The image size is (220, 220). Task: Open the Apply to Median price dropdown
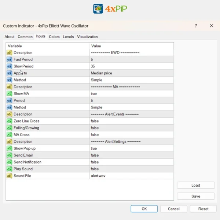[x=102, y=73]
